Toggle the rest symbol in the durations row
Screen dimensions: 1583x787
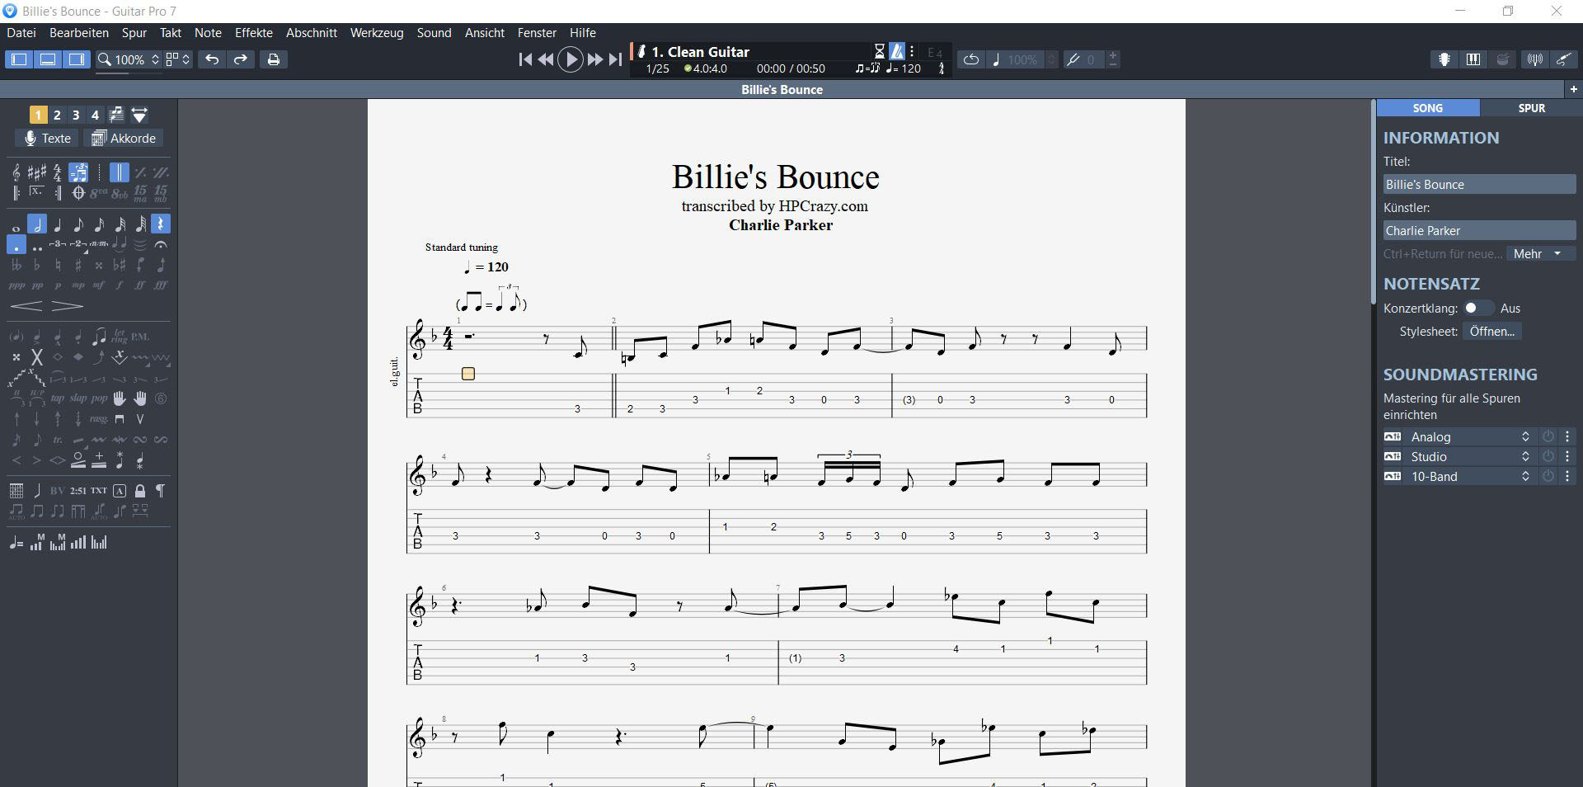[x=161, y=224]
